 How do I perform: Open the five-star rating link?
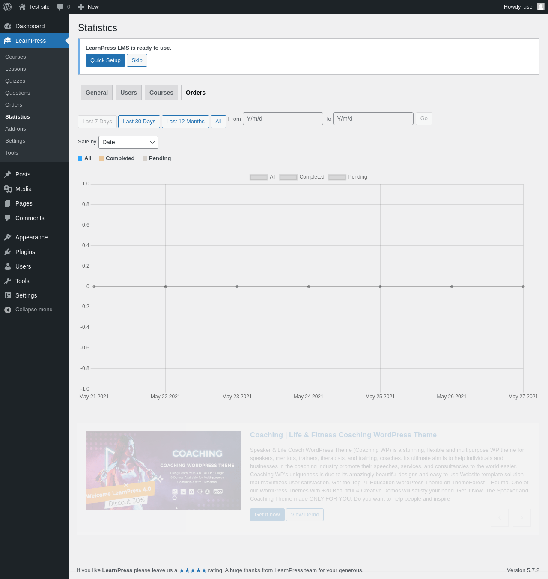pyautogui.click(x=193, y=570)
